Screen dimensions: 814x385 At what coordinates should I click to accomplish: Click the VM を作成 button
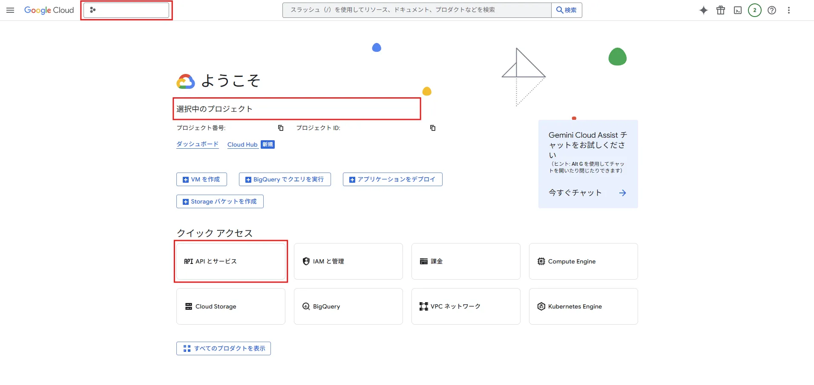click(x=201, y=179)
